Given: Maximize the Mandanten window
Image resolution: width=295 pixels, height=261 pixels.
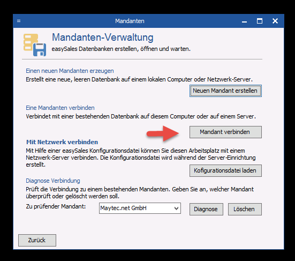Looking at the screenshot, I should click(260, 21).
